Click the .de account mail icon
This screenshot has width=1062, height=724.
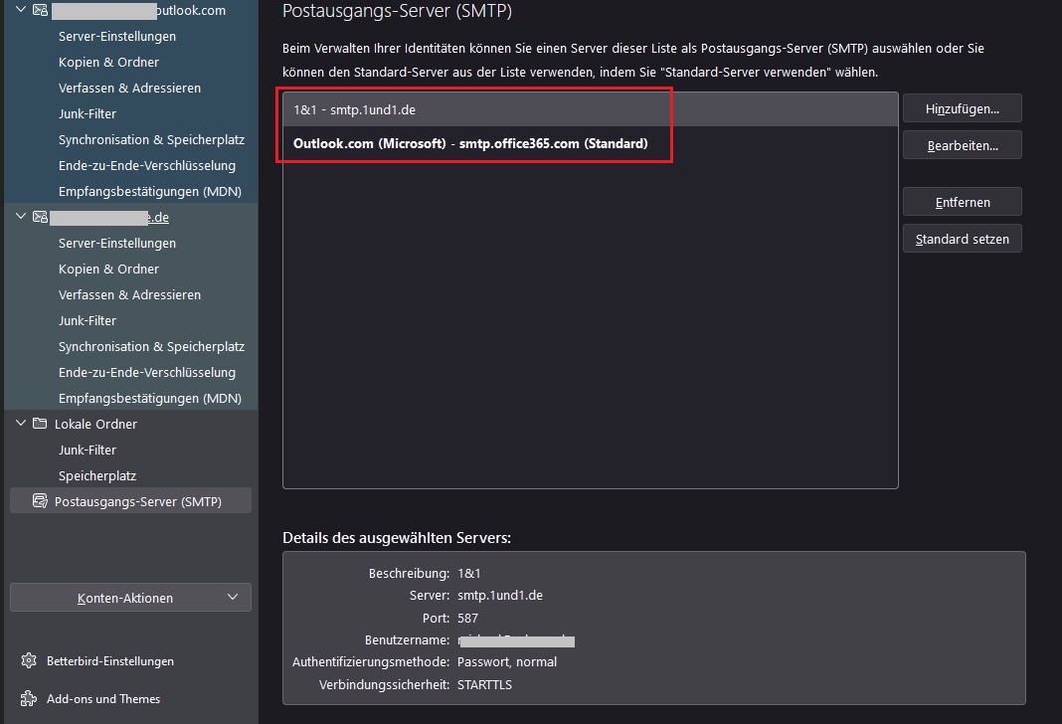tap(40, 217)
